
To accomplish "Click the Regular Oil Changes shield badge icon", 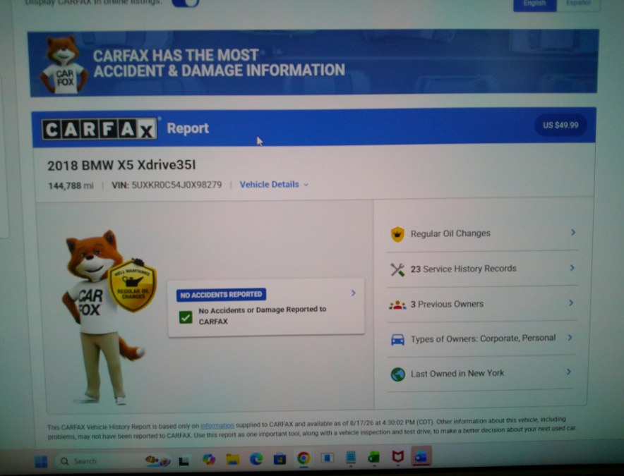I will pos(133,286).
